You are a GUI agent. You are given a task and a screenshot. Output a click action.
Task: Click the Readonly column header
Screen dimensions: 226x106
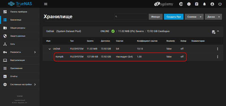point(171,41)
